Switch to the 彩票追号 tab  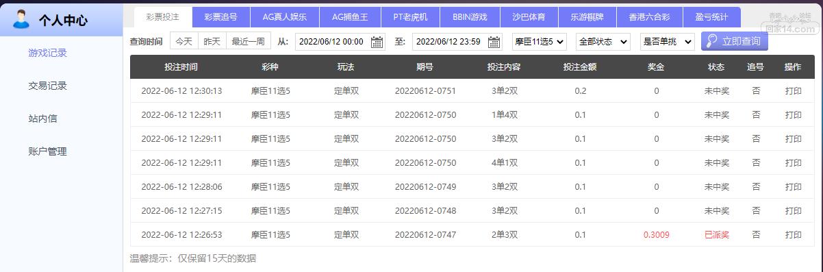click(x=220, y=17)
